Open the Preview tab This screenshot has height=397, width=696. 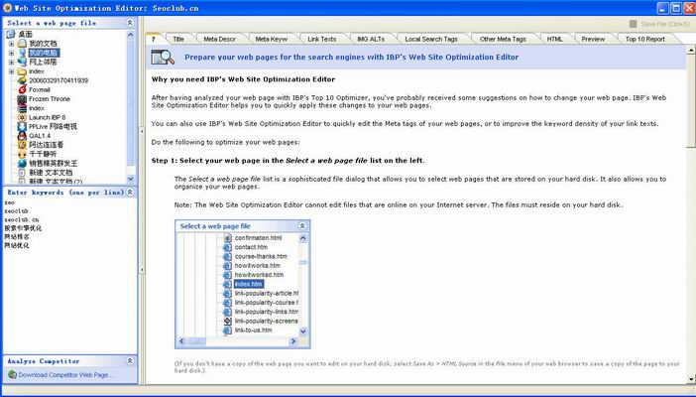593,39
